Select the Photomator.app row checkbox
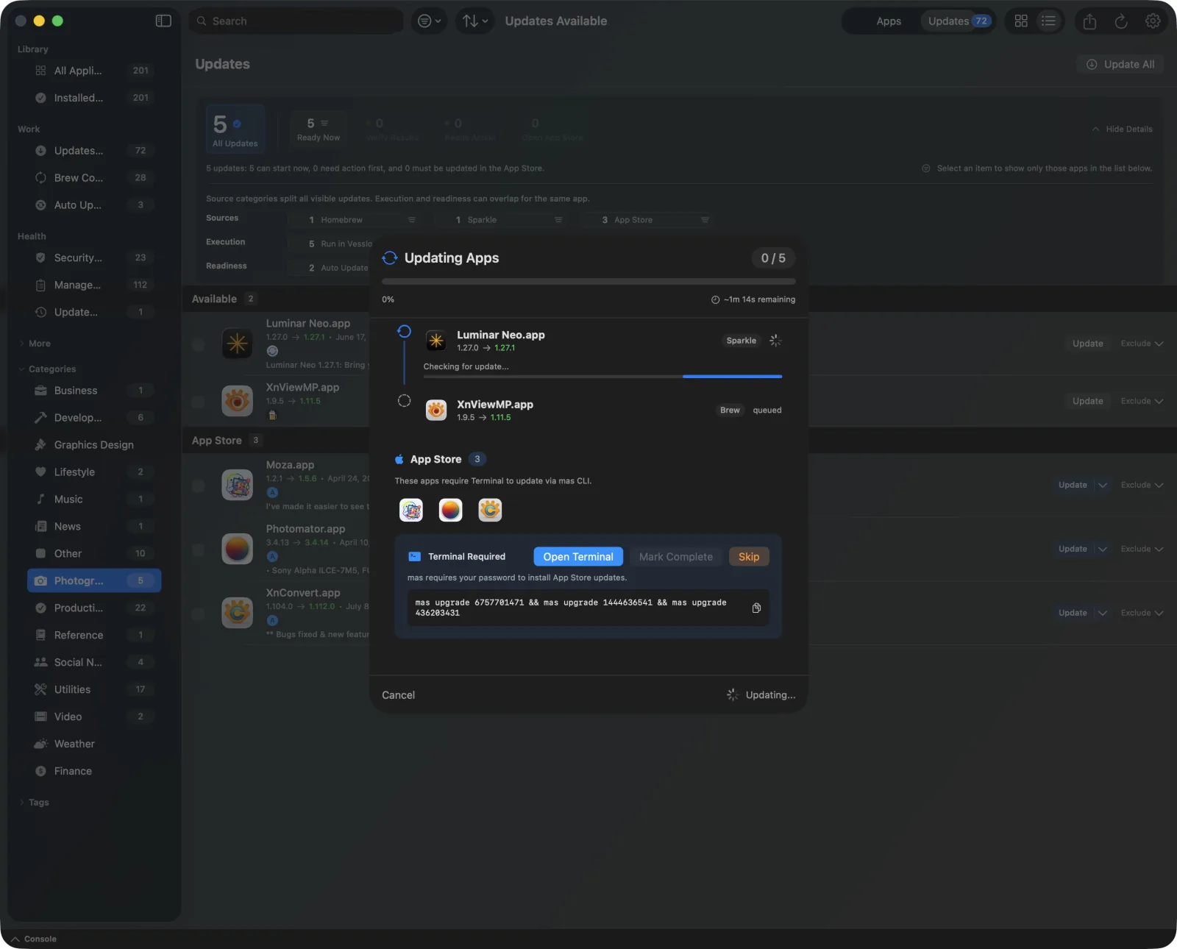The width and height of the screenshot is (1177, 949). point(198,550)
